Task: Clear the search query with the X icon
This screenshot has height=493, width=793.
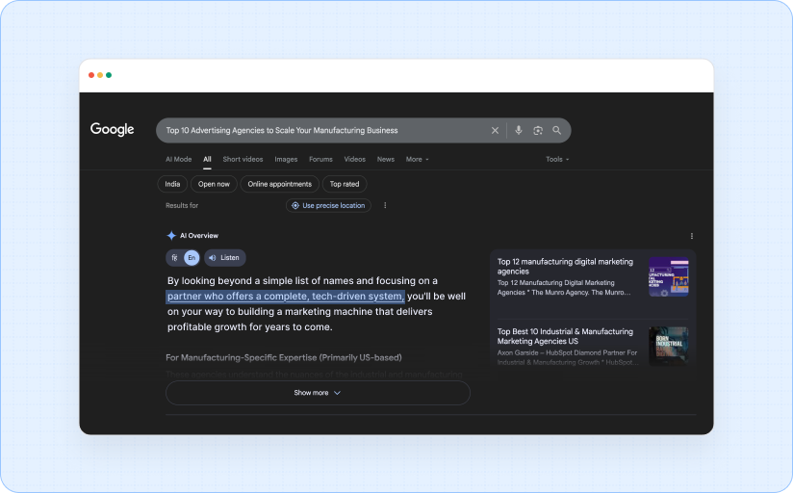Action: pos(495,131)
